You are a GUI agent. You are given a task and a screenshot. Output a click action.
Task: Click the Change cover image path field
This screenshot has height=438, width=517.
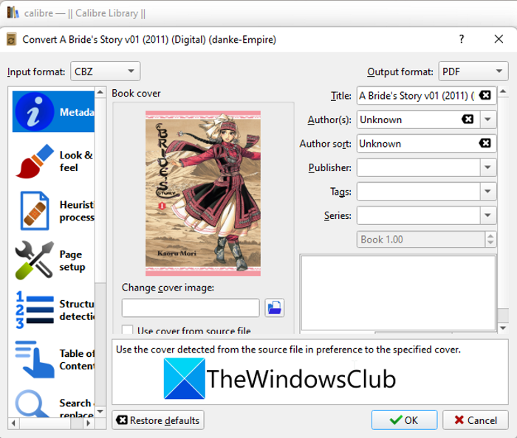[x=191, y=308]
